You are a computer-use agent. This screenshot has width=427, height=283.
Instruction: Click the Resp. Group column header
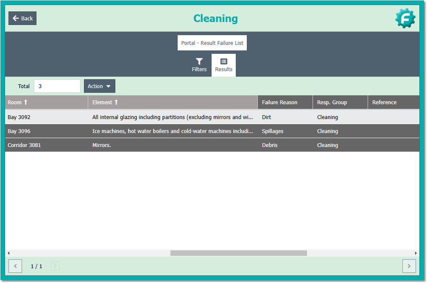(x=340, y=103)
